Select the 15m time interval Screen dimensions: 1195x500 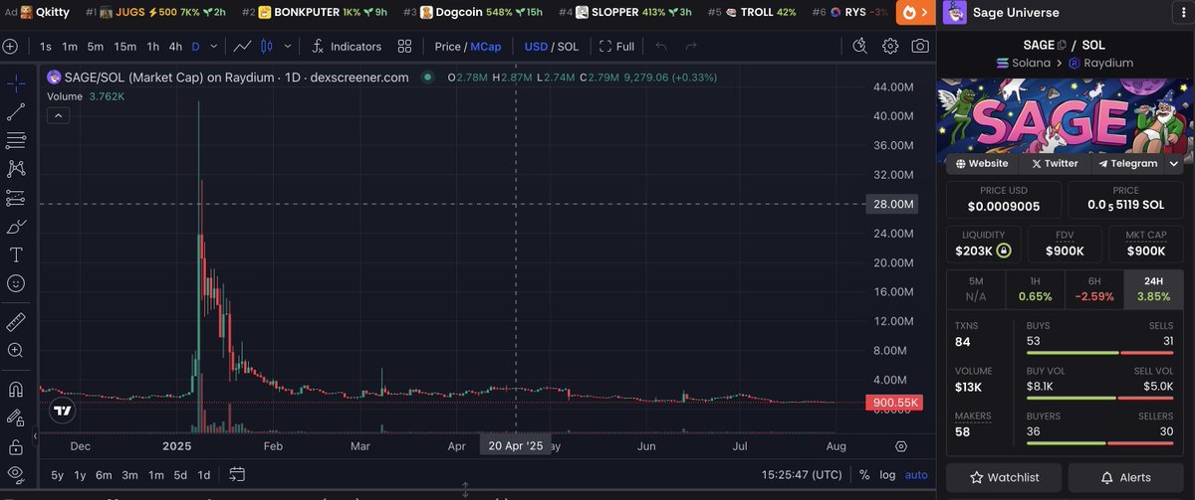(124, 47)
